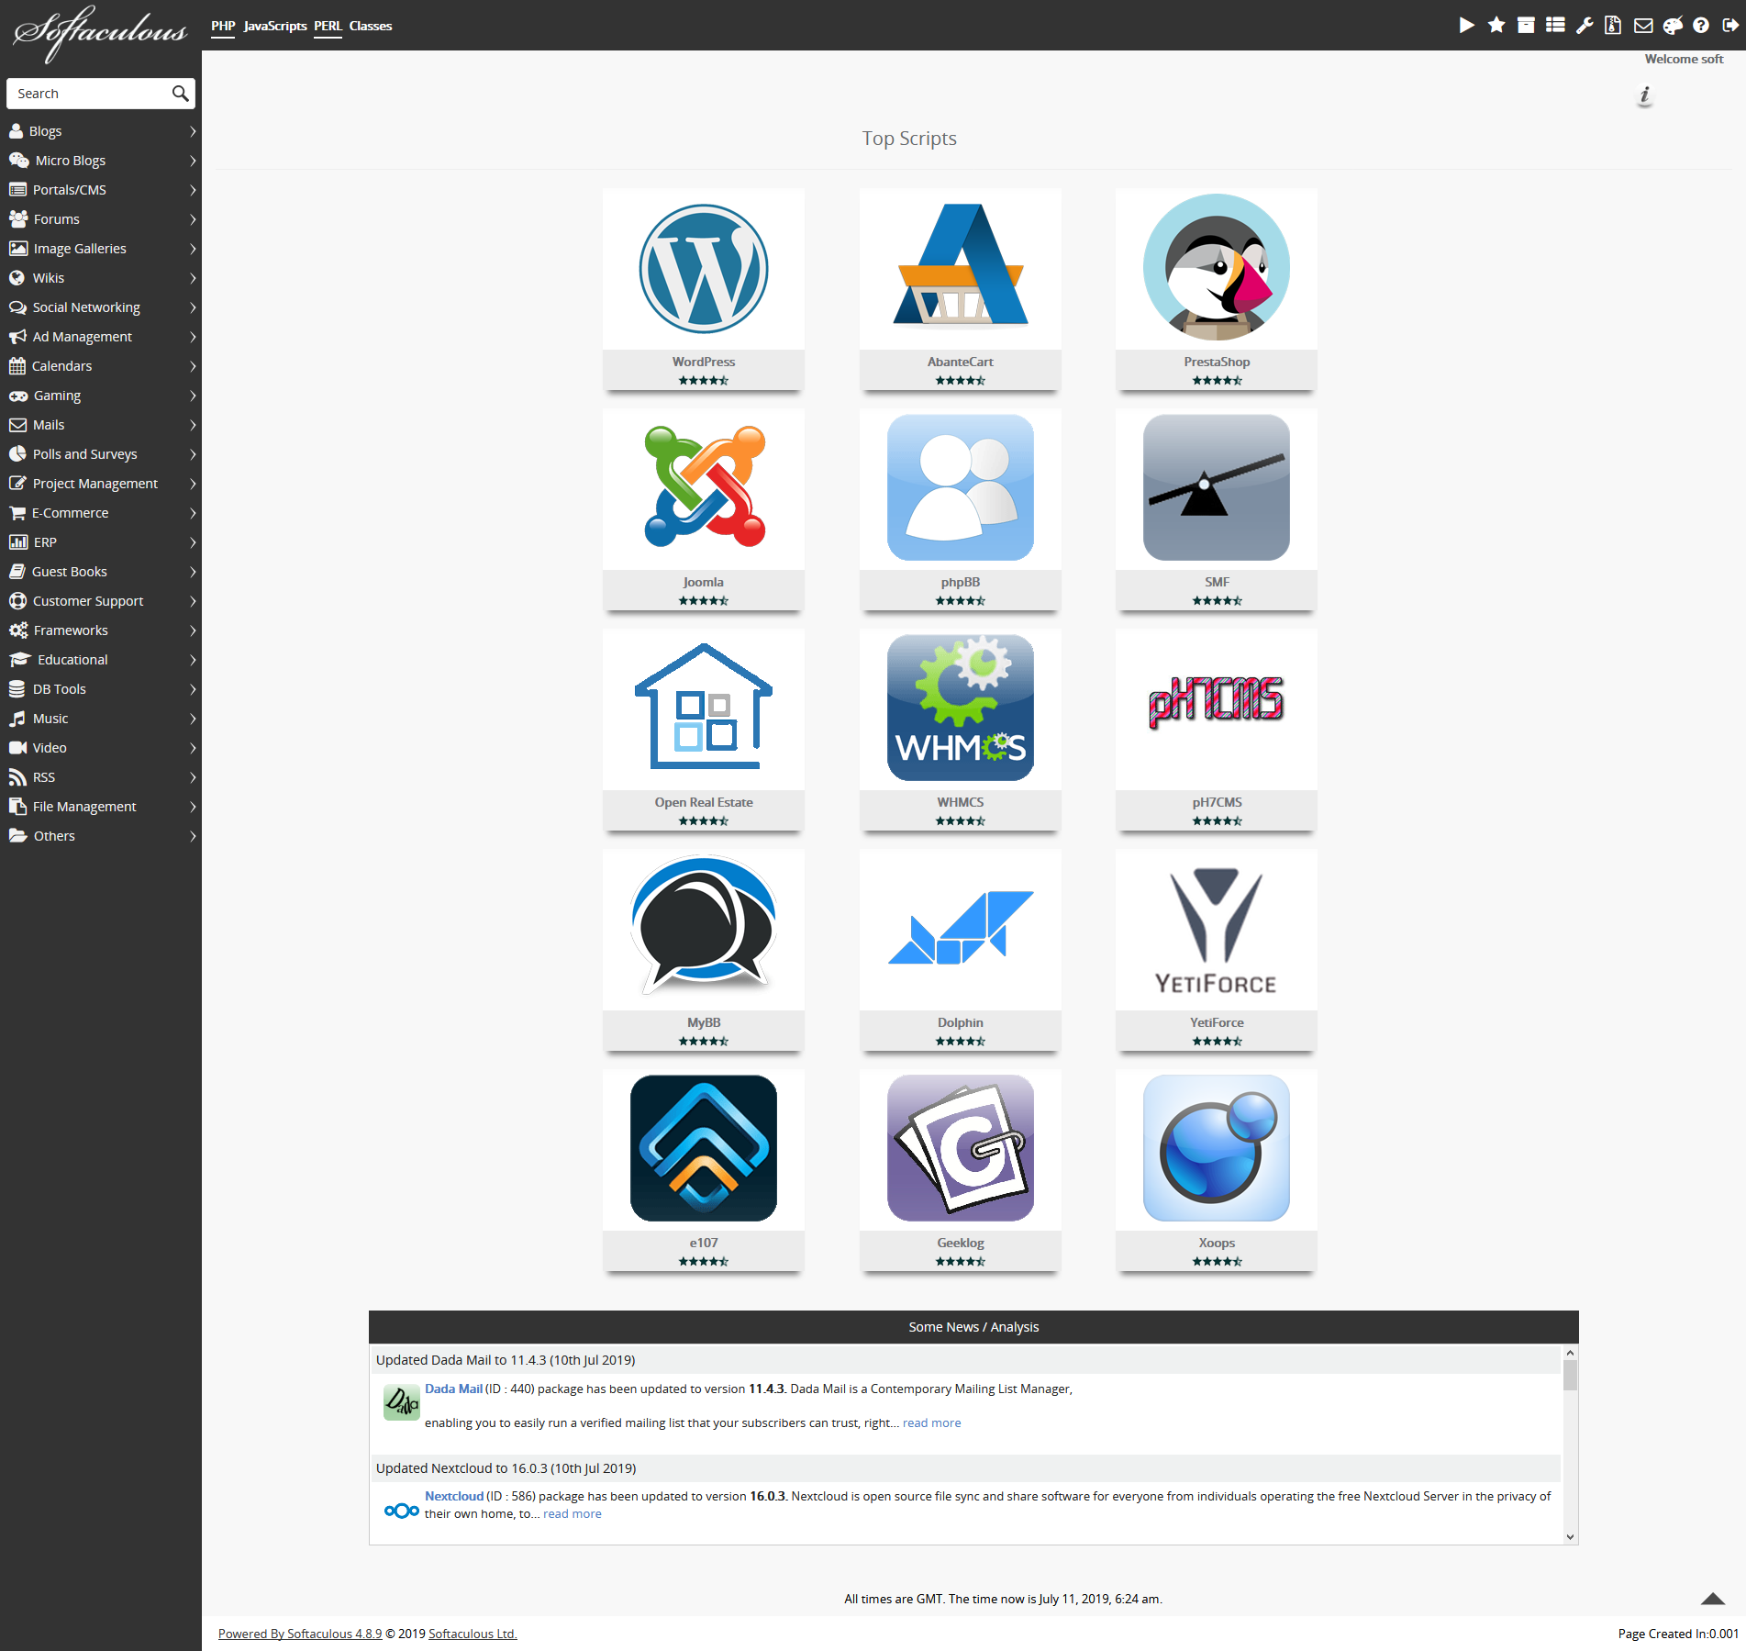1746x1651 pixels.
Task: Switch to the JavaScripts tab
Action: (274, 26)
